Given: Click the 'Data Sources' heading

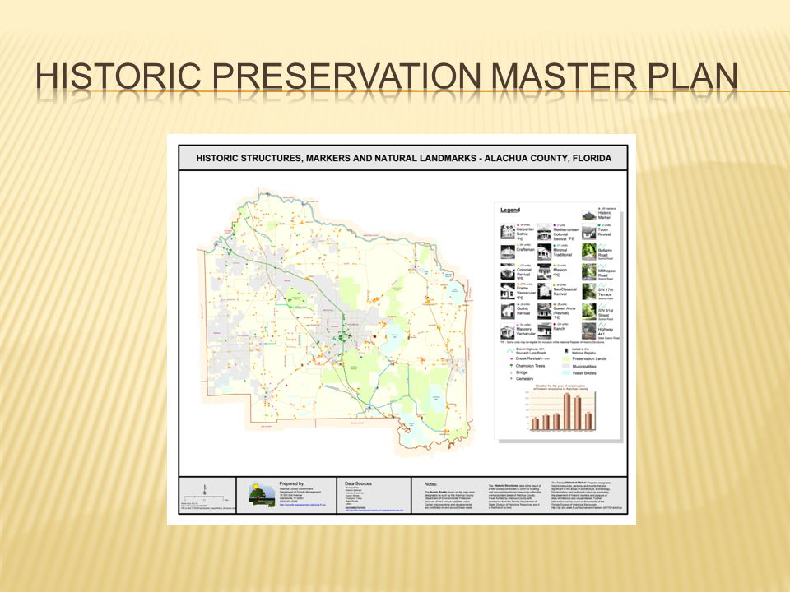Looking at the screenshot, I should coord(358,483).
